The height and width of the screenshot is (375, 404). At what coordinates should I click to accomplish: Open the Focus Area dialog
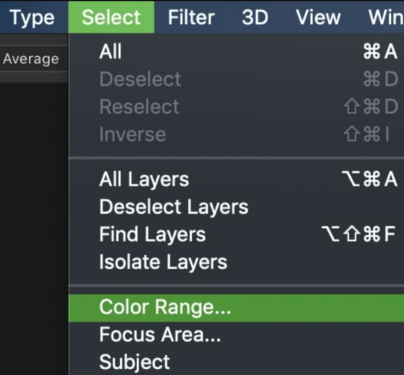point(160,335)
